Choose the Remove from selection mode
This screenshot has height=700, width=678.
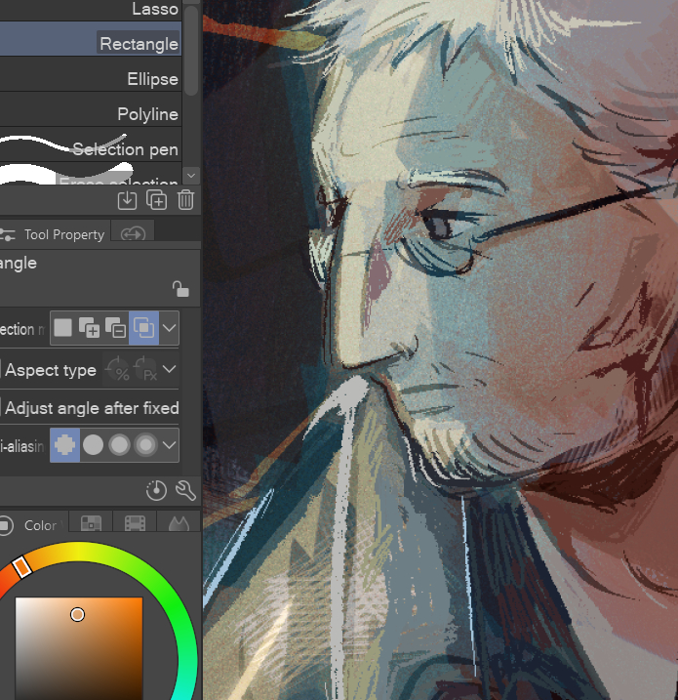(x=116, y=328)
